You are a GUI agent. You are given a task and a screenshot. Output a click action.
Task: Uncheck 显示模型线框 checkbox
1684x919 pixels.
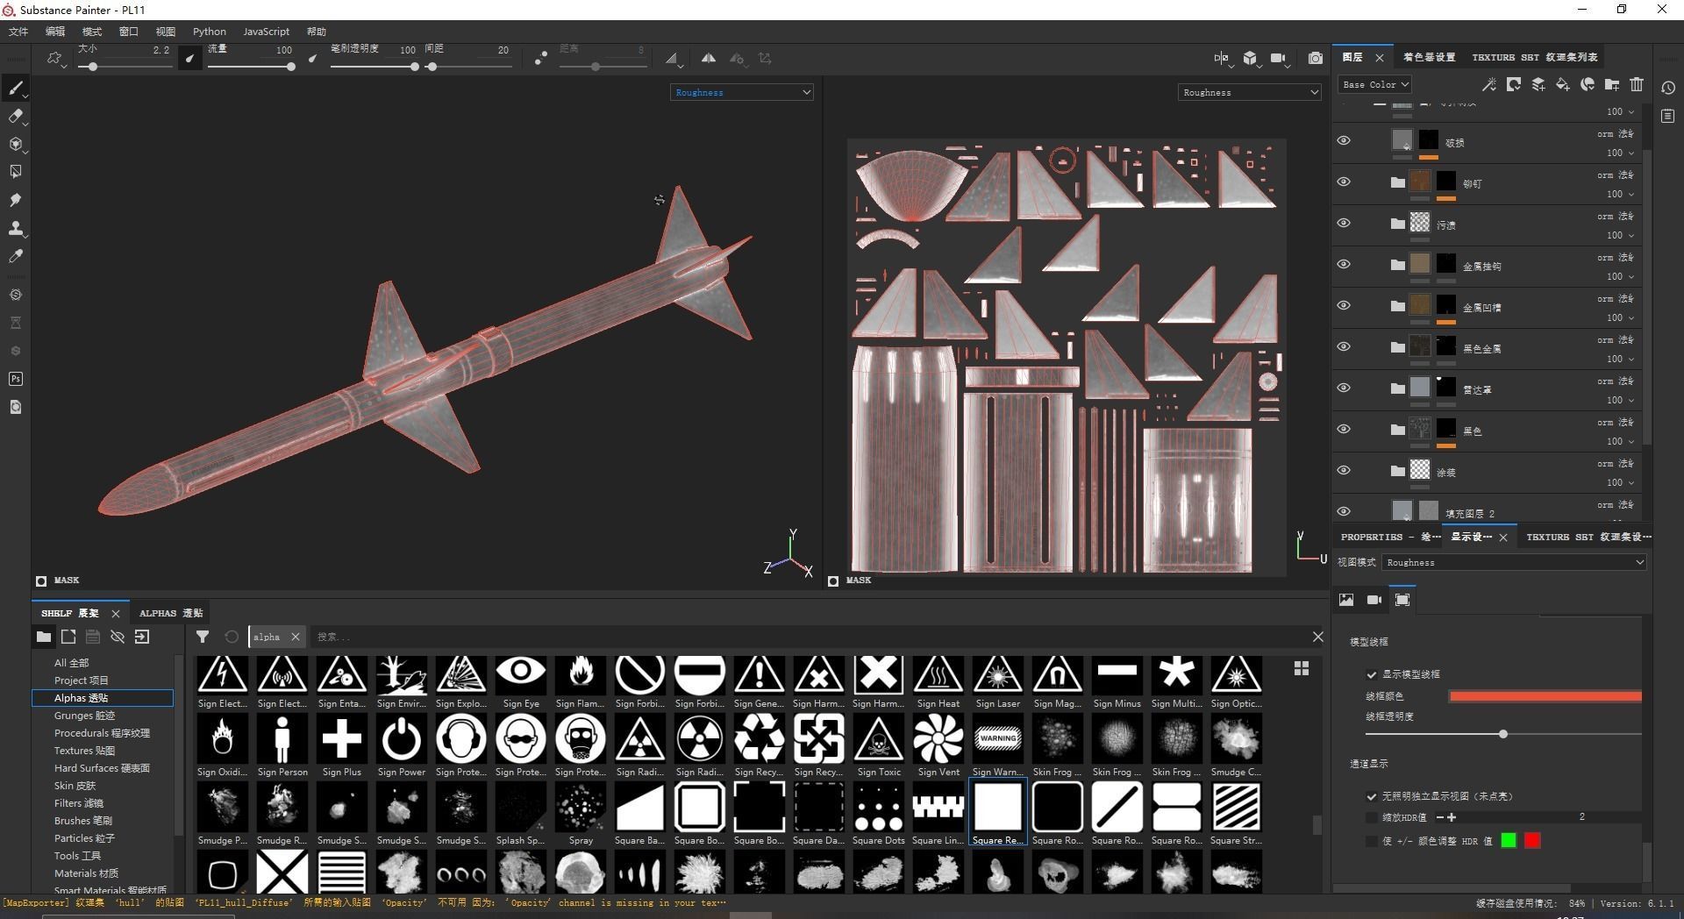point(1372,674)
